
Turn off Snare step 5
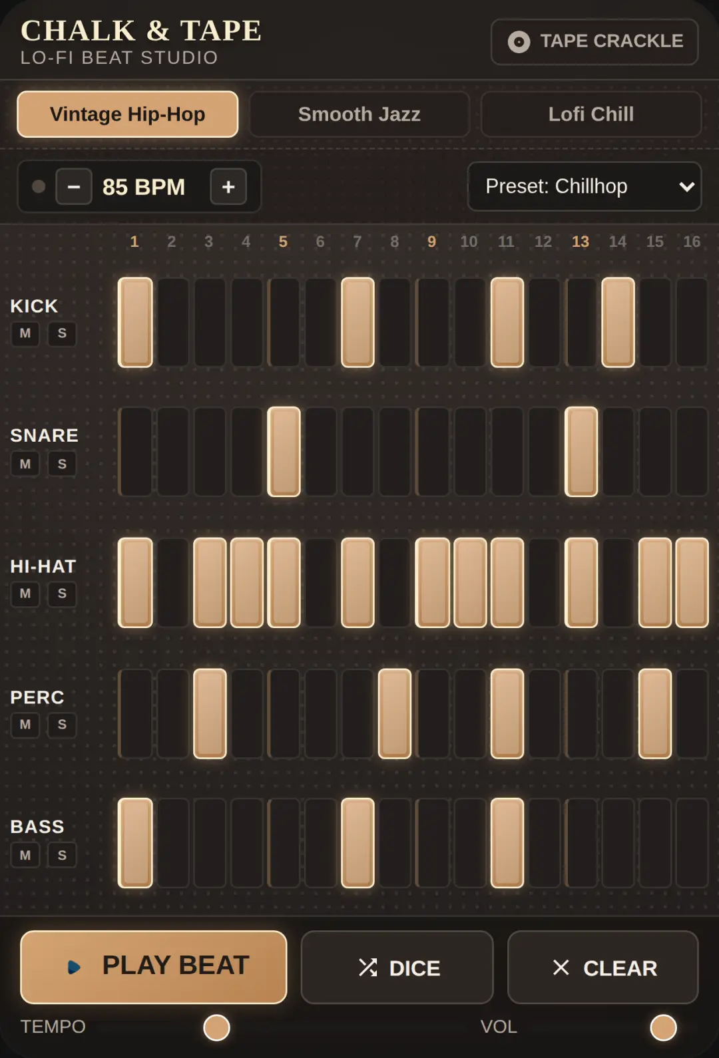pyautogui.click(x=284, y=452)
